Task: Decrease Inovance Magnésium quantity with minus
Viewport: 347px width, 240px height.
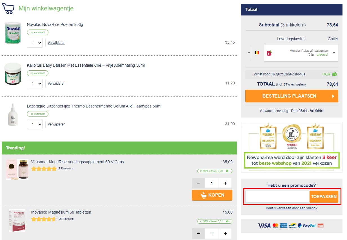Action: [199, 234]
